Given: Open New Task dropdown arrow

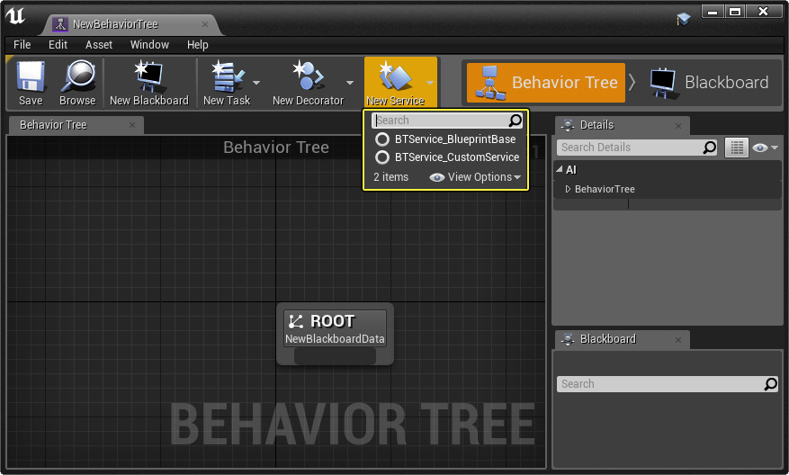Looking at the screenshot, I should click(256, 83).
